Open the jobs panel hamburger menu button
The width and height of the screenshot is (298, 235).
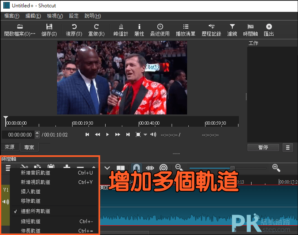coord(288,148)
